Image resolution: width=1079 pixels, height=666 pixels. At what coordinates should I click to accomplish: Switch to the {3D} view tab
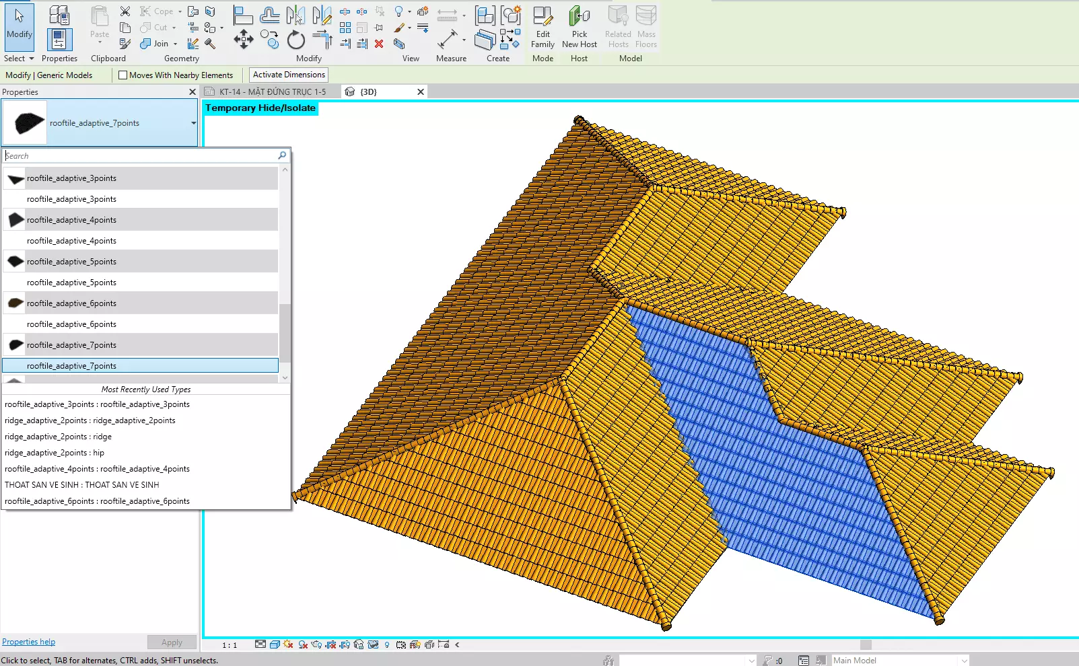(x=368, y=91)
